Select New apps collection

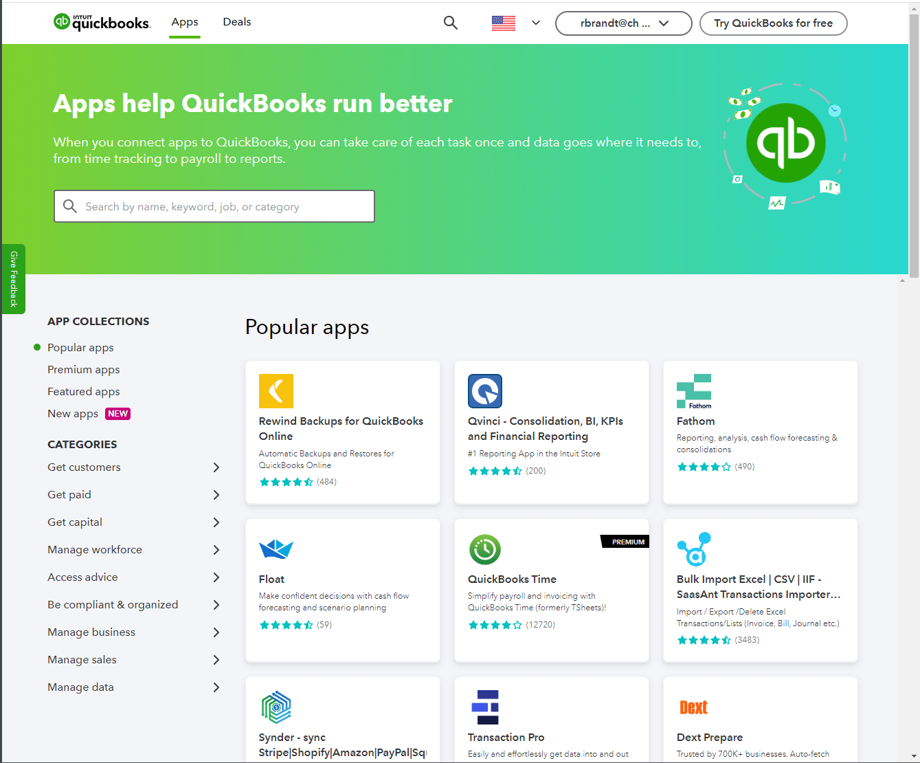pos(73,414)
